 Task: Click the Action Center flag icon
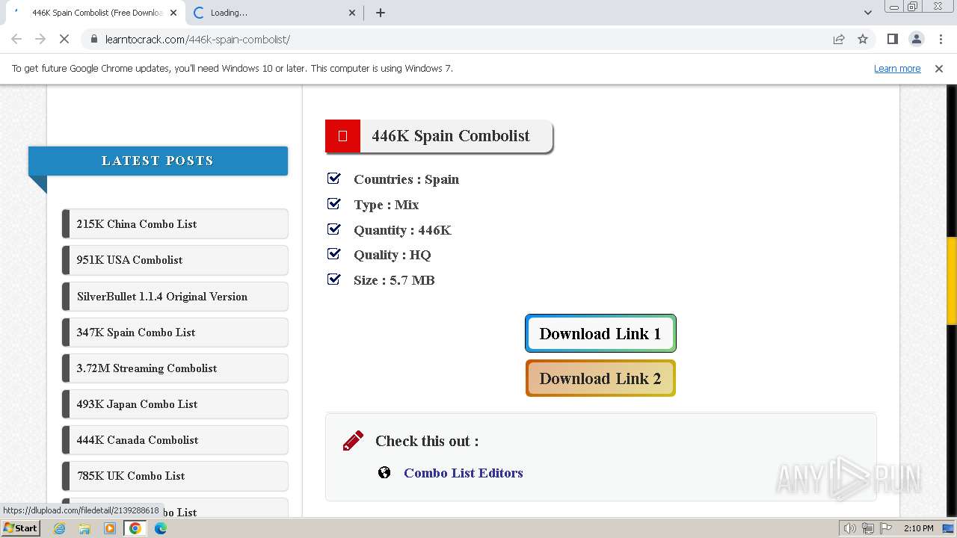884,528
